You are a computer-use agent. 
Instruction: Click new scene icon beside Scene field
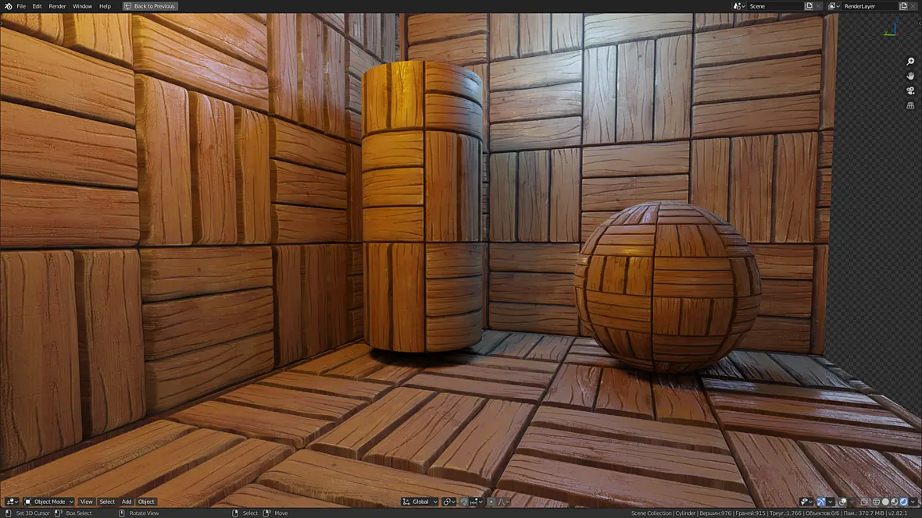coord(809,6)
